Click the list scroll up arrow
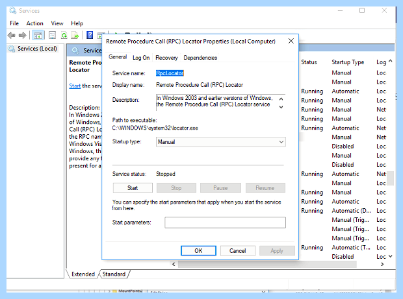Viewport: 403px width, 299px height. [391, 61]
